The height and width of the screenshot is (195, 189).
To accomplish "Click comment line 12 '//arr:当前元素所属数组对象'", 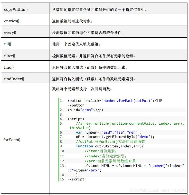I will tap(110, 161).
